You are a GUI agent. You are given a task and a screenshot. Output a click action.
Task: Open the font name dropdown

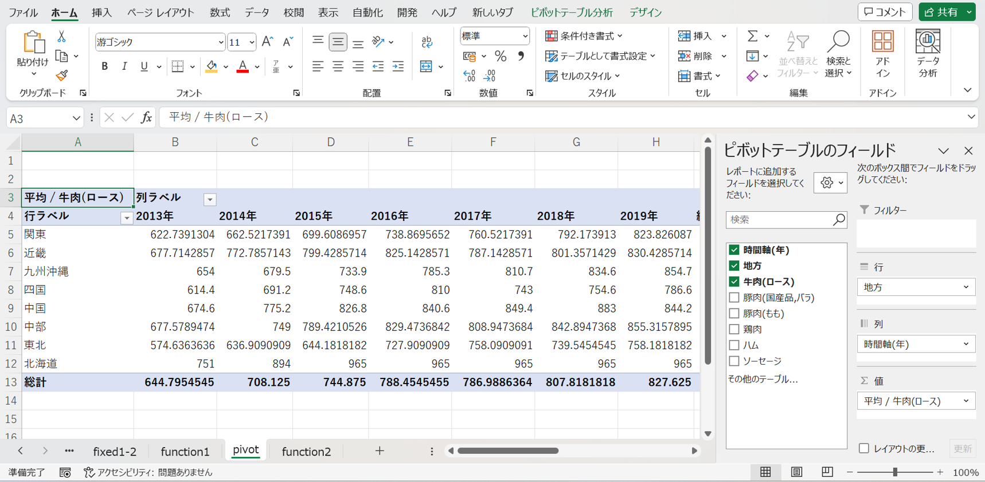[x=221, y=42]
